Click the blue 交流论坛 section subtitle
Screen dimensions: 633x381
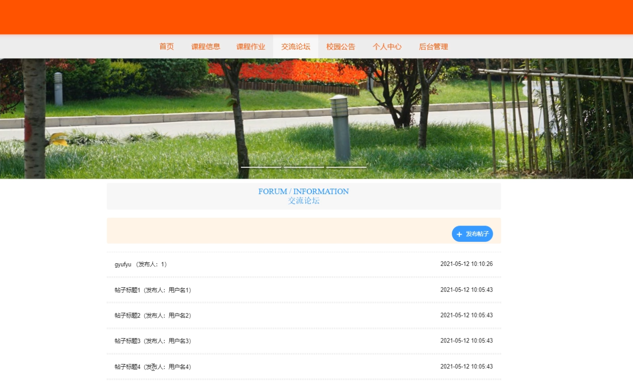(303, 201)
